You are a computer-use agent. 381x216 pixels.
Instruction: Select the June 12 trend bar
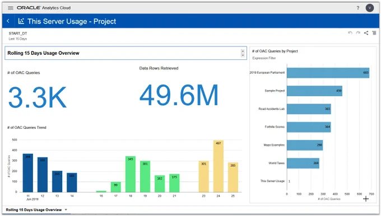point(43,175)
